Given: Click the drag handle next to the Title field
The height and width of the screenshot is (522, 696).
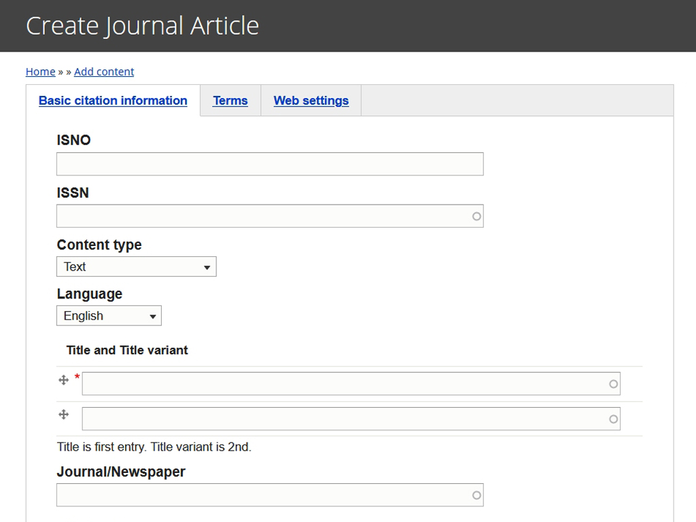Looking at the screenshot, I should click(65, 379).
